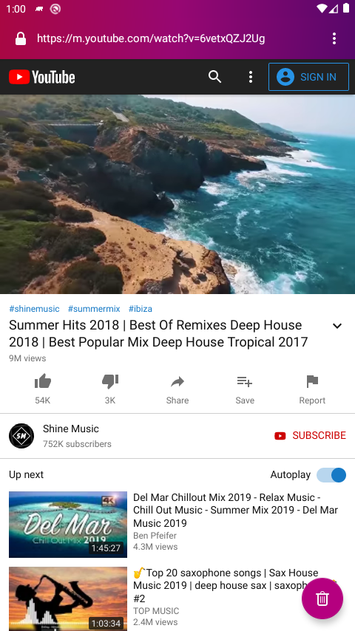The image size is (355, 631).
Task: Open YouTube search with magnifier icon
Action: pyautogui.click(x=214, y=76)
